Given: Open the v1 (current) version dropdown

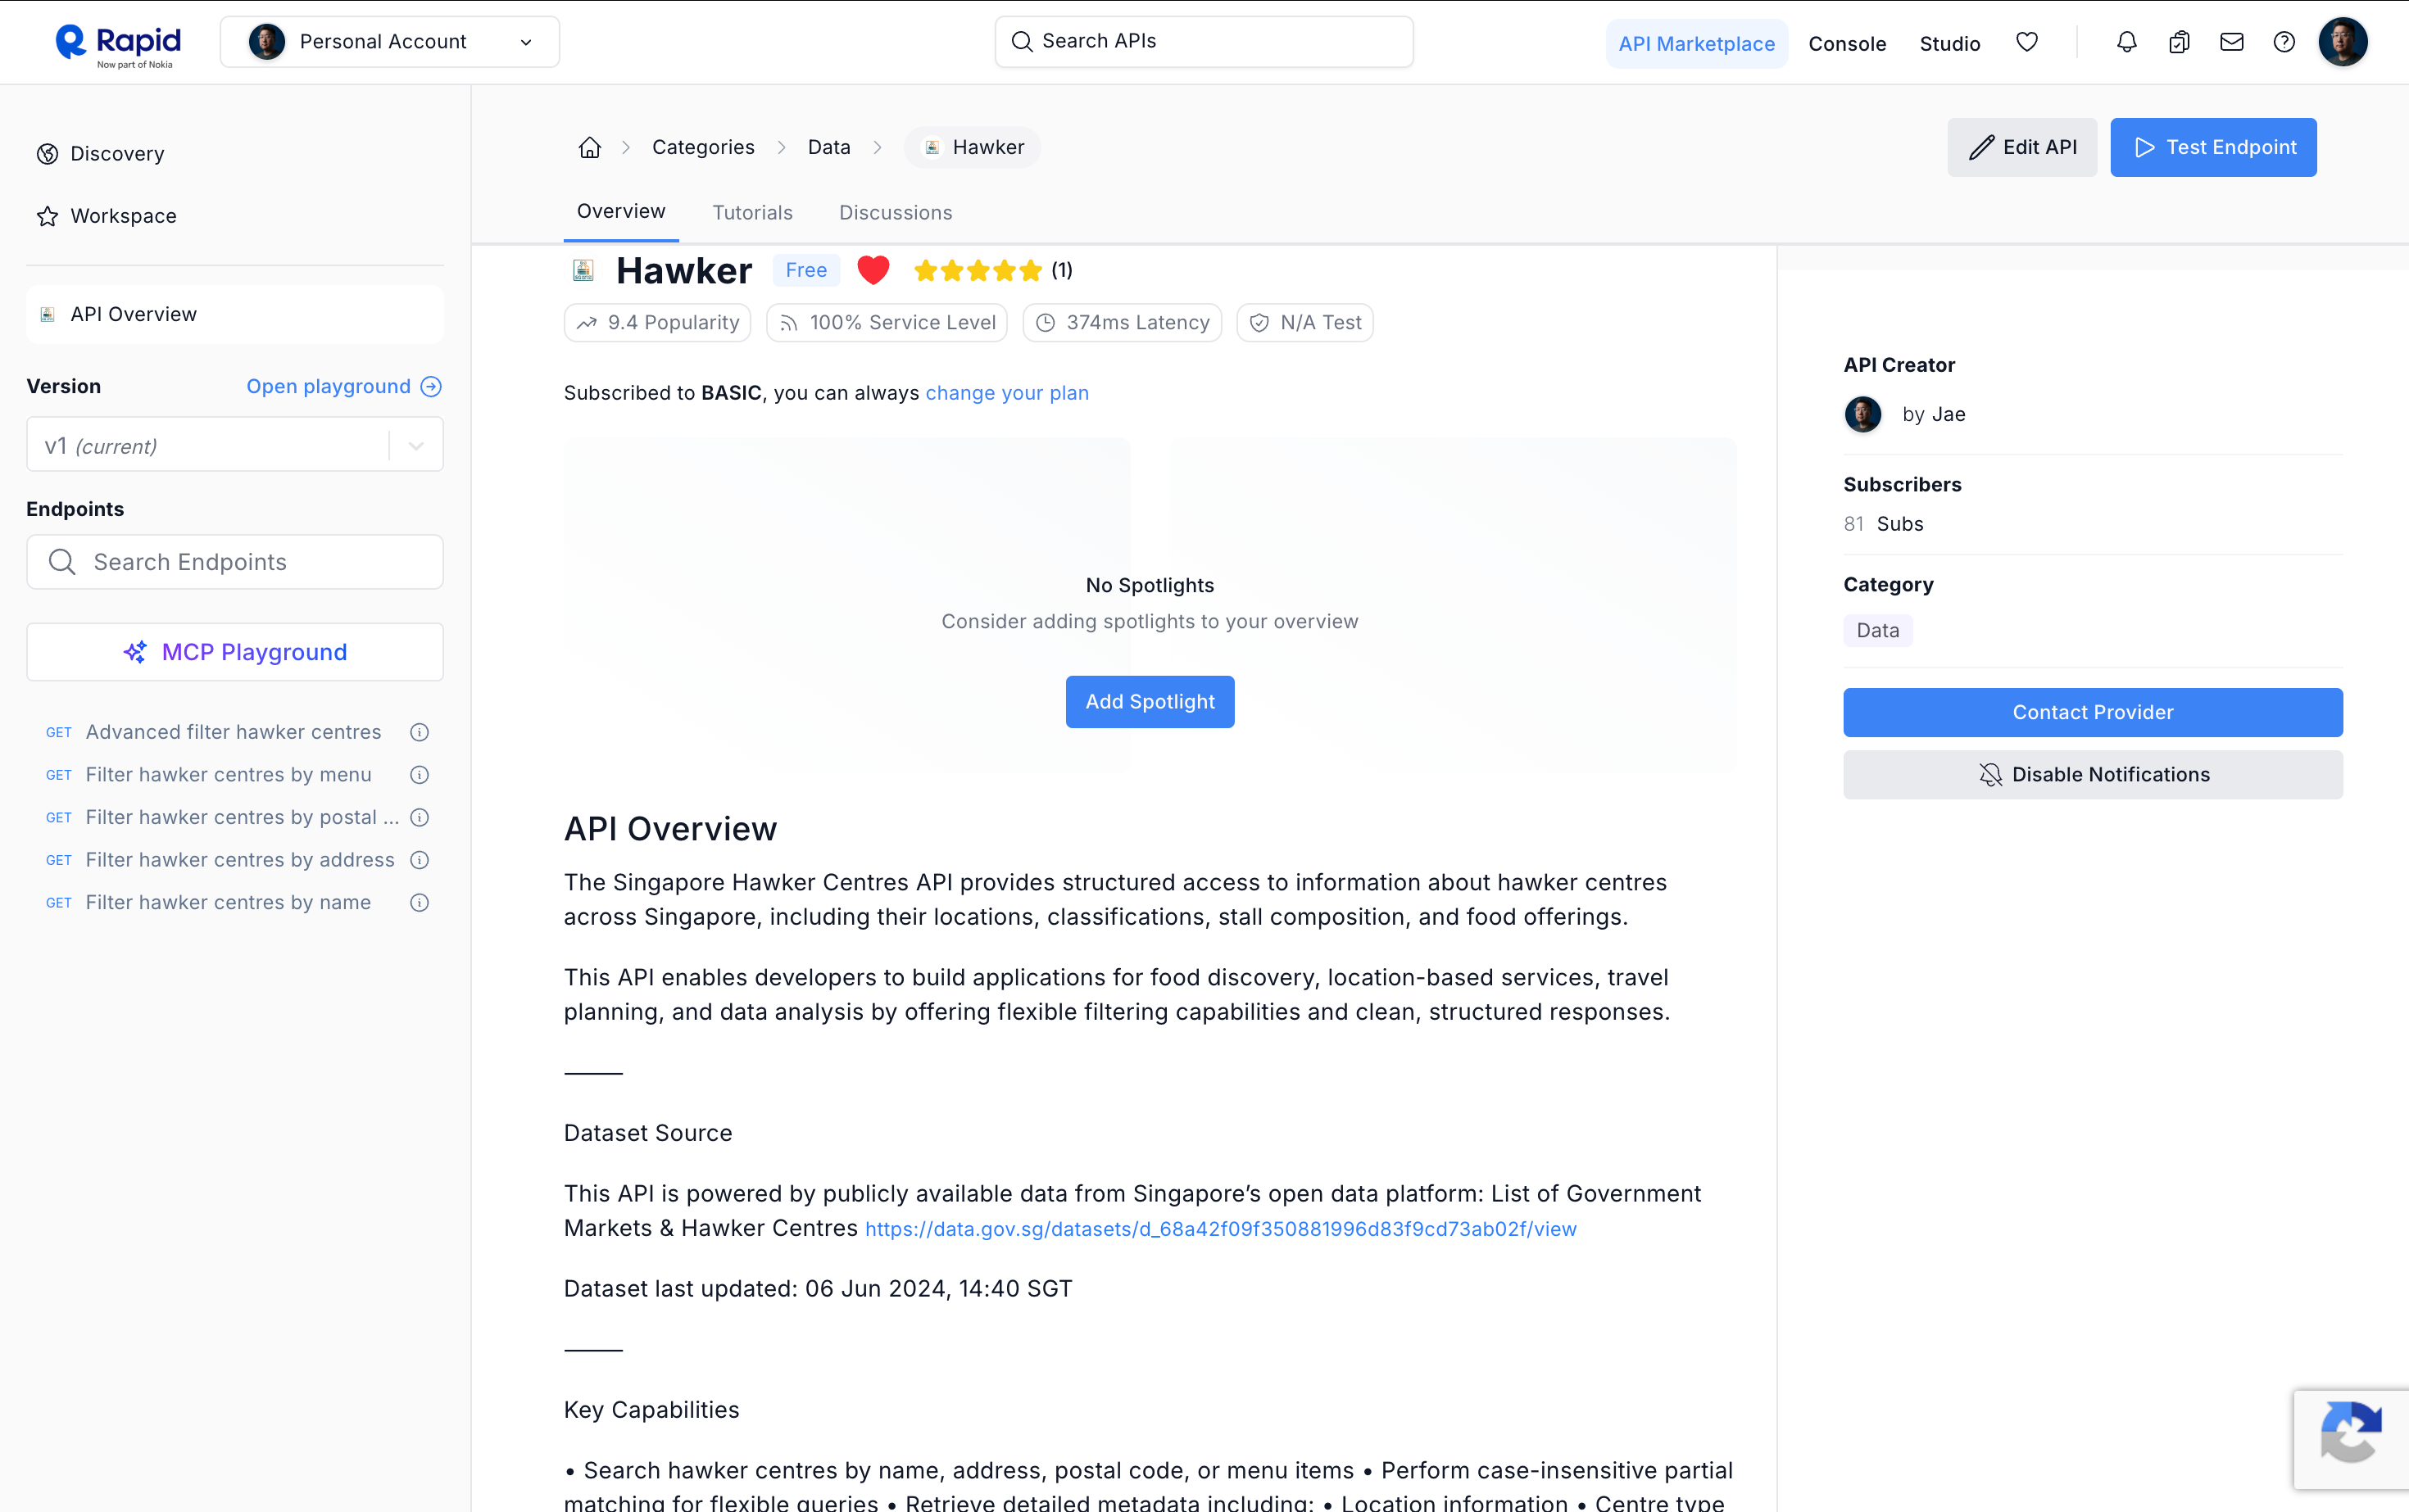Looking at the screenshot, I should (234, 446).
